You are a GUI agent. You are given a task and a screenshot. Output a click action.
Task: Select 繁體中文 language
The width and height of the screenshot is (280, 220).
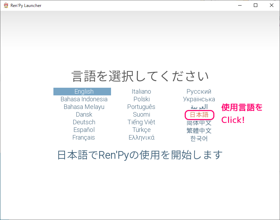click(199, 131)
